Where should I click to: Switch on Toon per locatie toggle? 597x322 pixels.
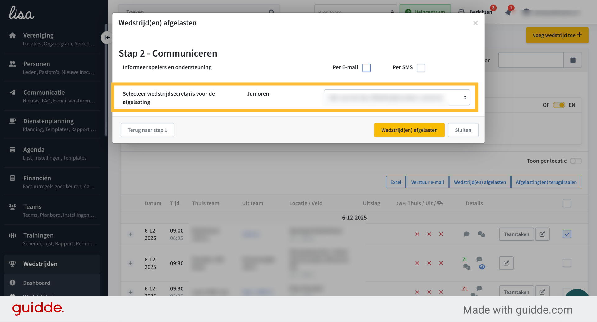[576, 161]
